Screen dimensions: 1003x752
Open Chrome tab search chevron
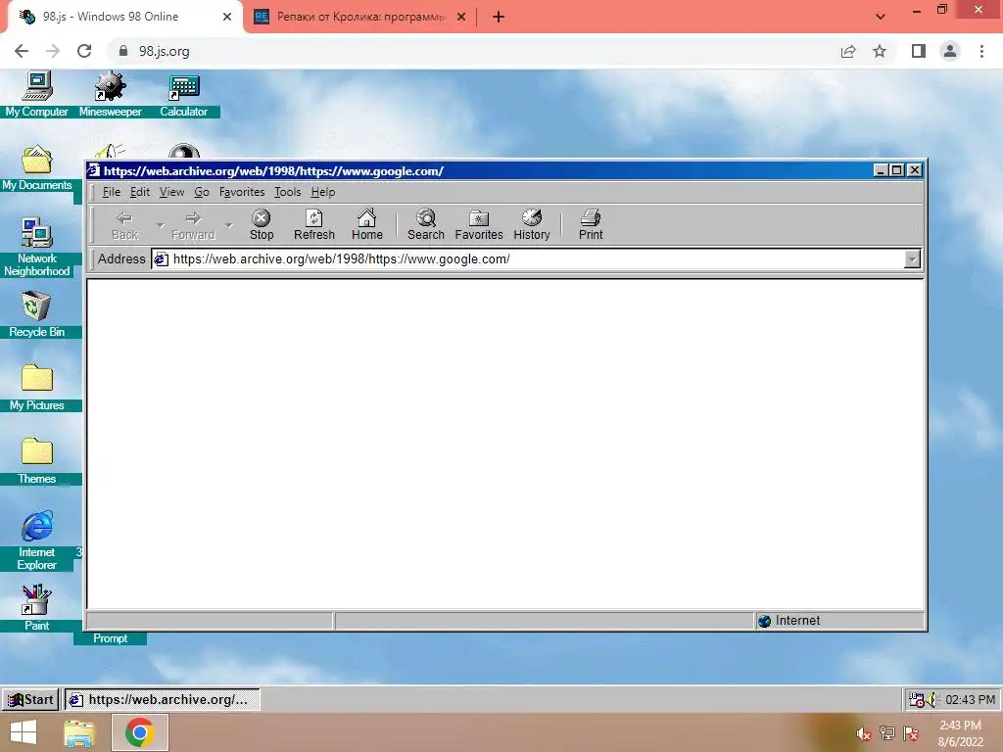click(881, 17)
